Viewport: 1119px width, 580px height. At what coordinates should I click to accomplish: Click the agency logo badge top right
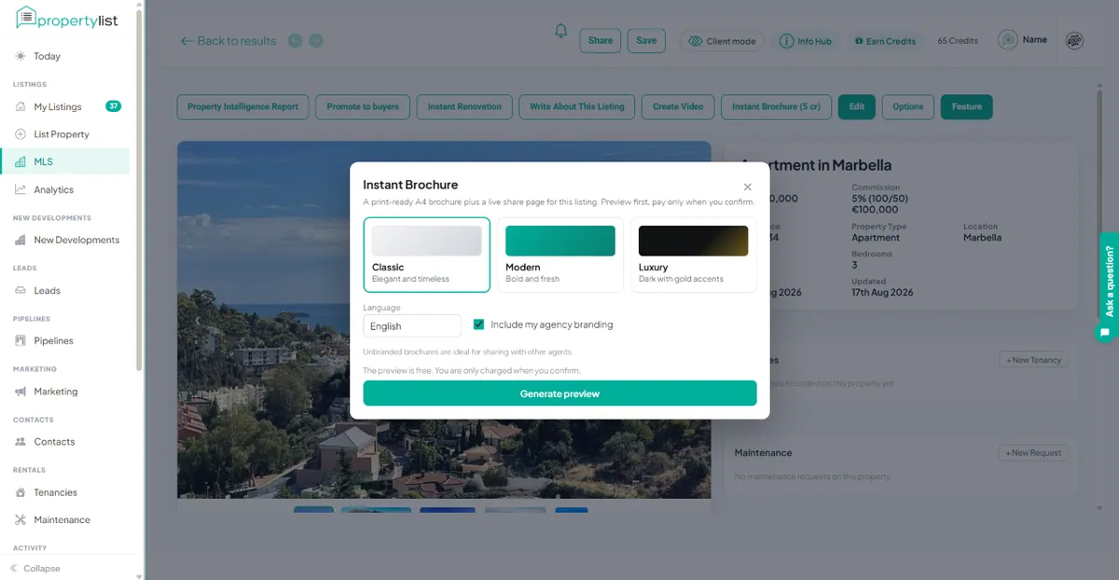pyautogui.click(x=1074, y=41)
